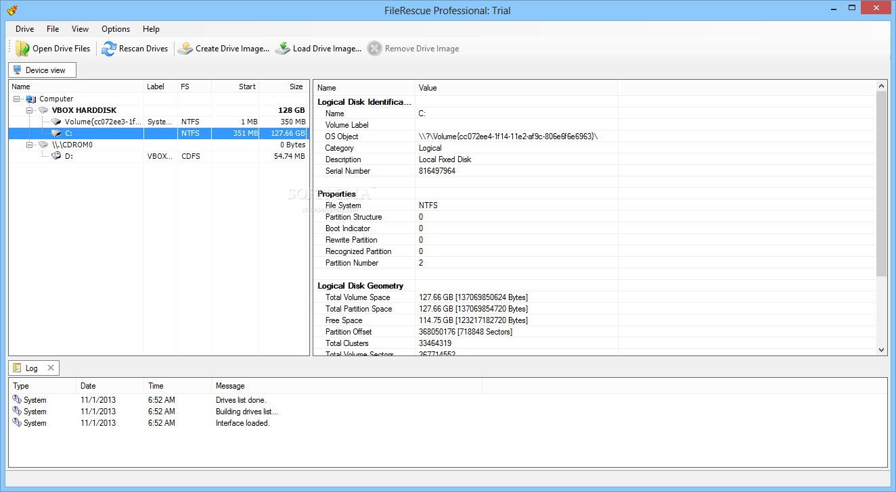
Task: Collapse the Computer tree node
Action: (x=17, y=99)
